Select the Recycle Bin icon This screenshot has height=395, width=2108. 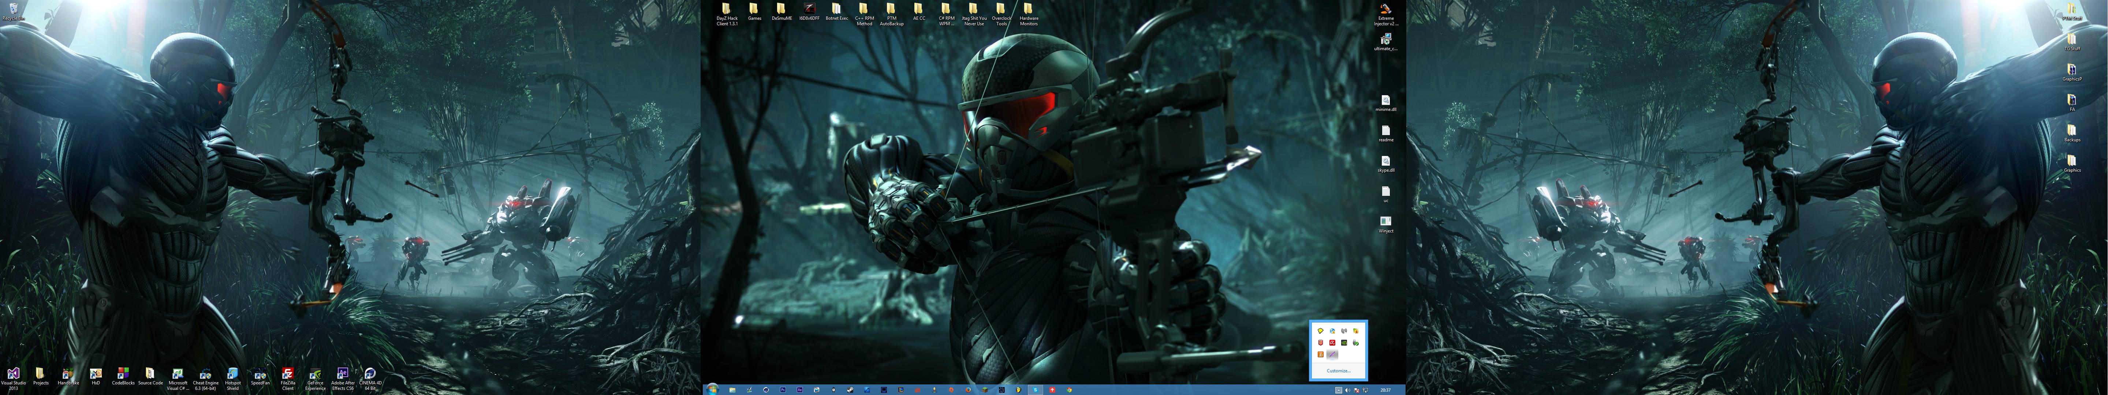click(x=13, y=11)
